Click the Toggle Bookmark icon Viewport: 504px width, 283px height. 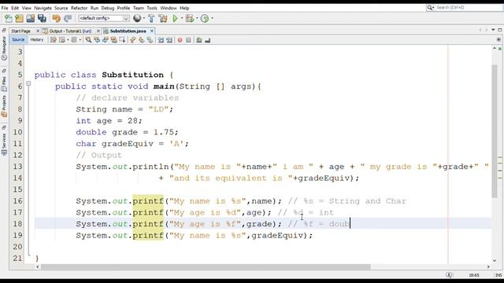point(150,40)
